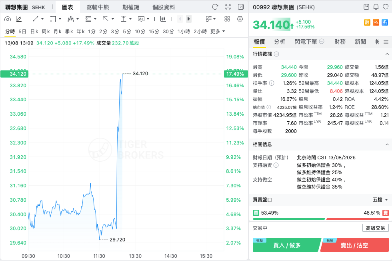Select the 月k timeframe

tap(58, 31)
